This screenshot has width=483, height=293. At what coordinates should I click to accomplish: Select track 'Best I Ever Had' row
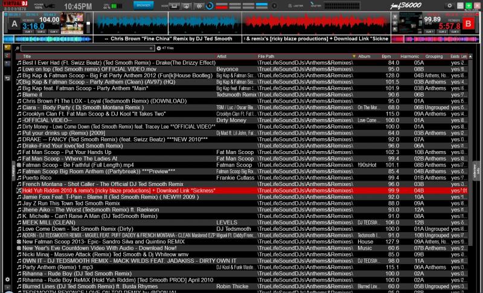click(242, 63)
